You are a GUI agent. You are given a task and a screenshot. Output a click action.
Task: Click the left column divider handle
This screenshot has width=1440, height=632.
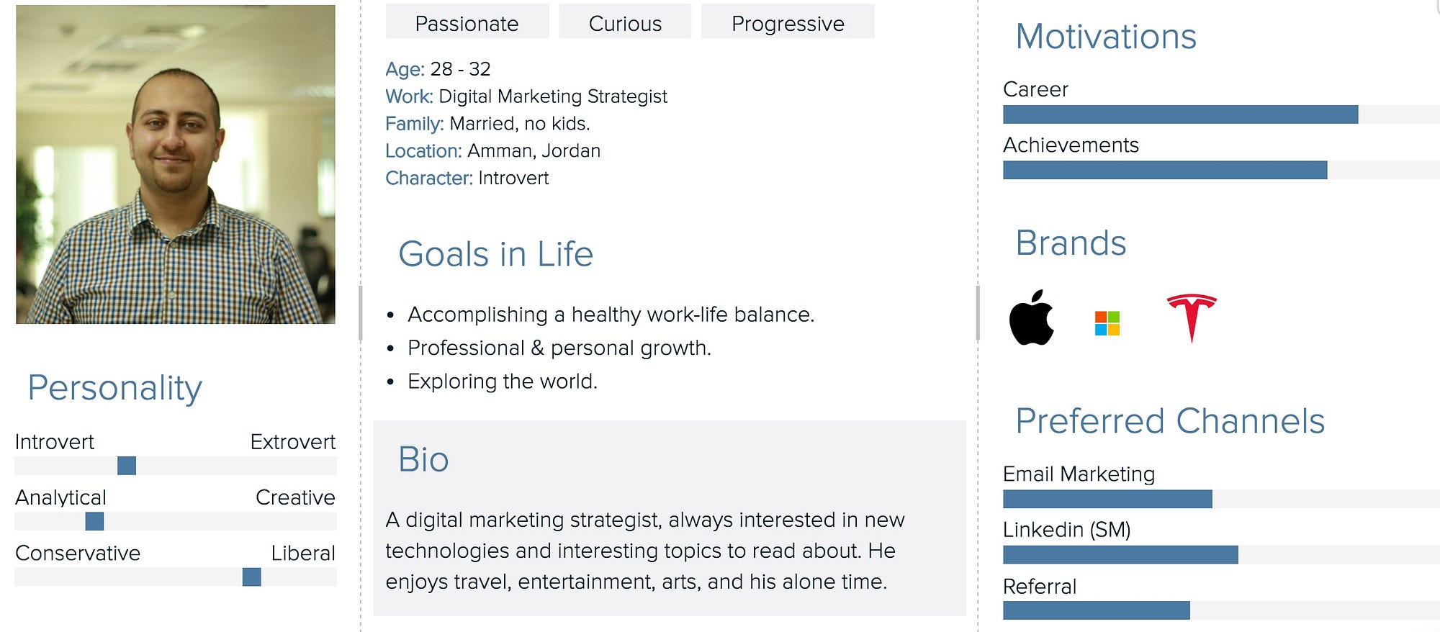point(360,313)
